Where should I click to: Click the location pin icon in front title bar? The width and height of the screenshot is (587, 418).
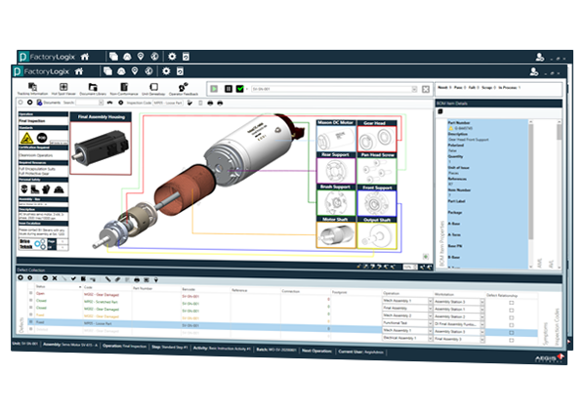[x=135, y=70]
